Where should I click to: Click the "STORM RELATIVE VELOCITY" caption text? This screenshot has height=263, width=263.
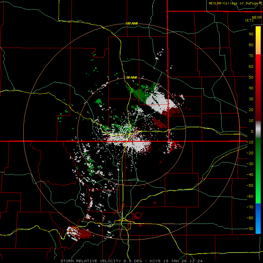coord(91,261)
